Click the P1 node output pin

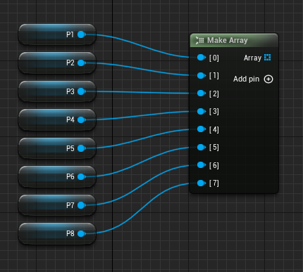pyautogui.click(x=82, y=34)
